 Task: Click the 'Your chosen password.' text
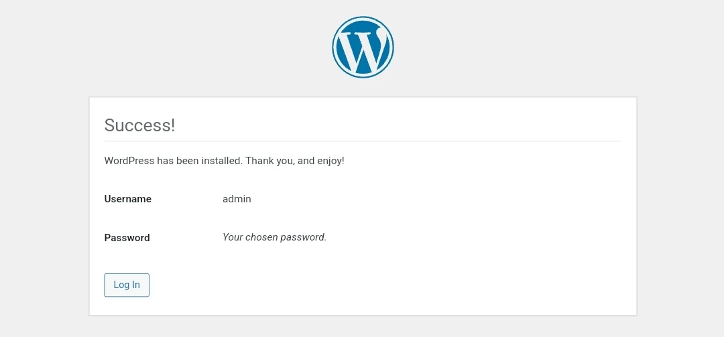tap(274, 237)
